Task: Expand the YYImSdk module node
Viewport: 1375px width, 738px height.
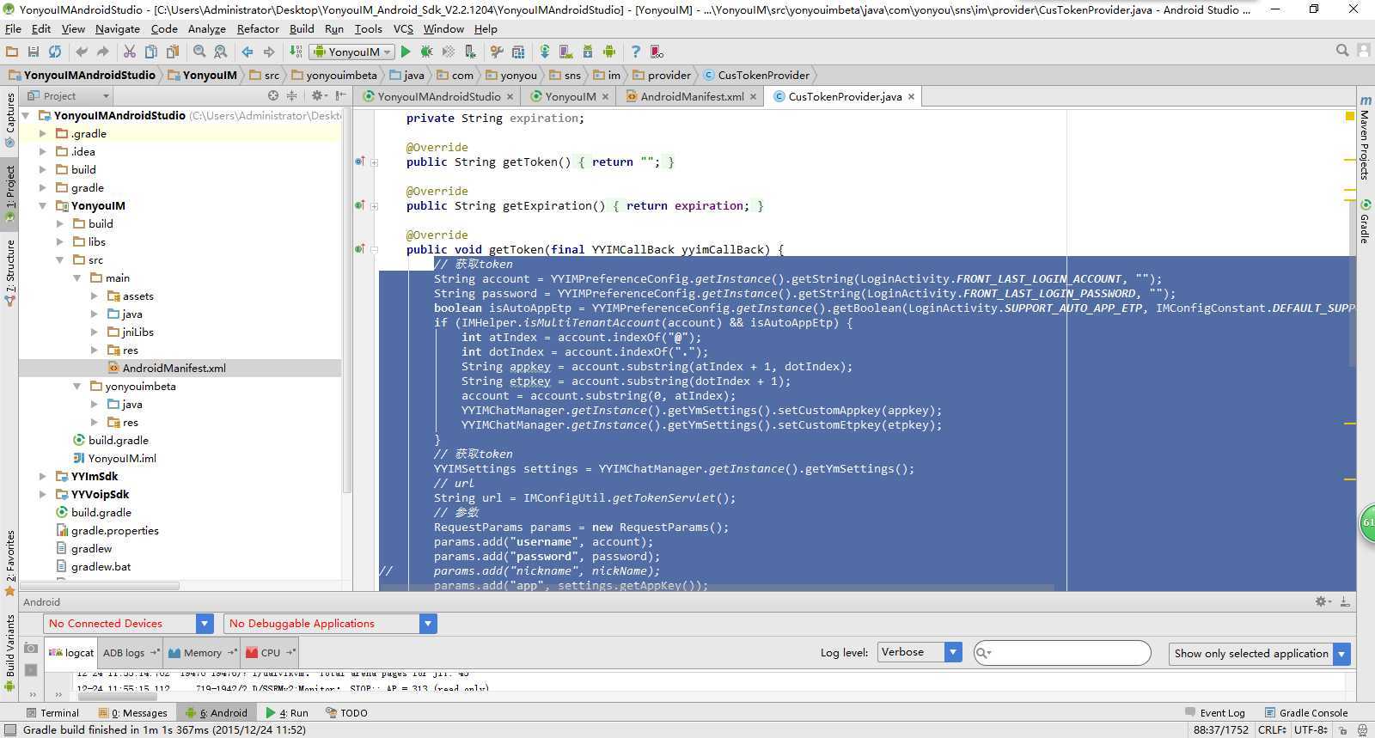Action: click(x=42, y=476)
